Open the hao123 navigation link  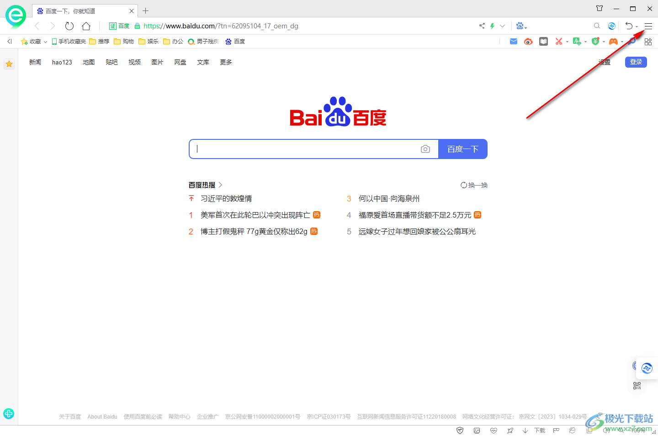coord(62,62)
